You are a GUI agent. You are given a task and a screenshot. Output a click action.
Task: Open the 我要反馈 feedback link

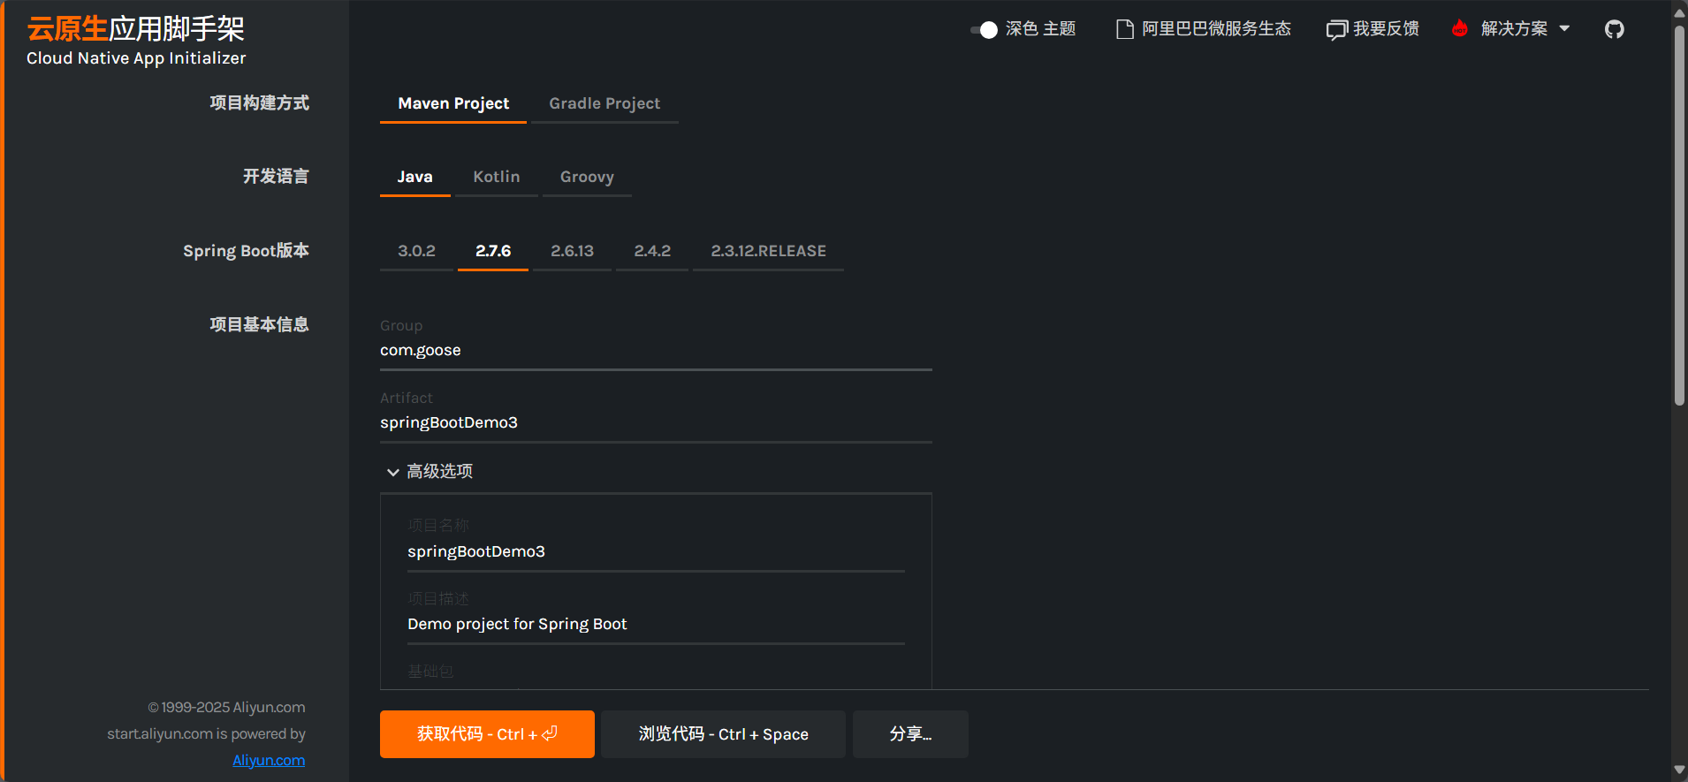tap(1386, 29)
